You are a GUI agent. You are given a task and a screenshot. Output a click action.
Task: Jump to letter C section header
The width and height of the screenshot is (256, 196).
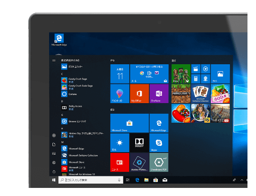(x=62, y=74)
